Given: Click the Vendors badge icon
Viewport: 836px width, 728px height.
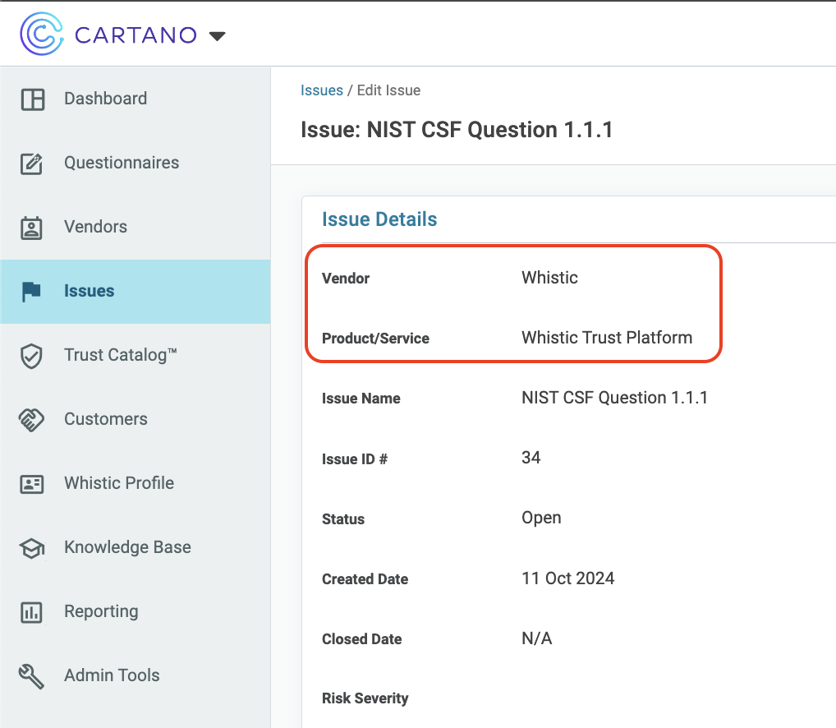Looking at the screenshot, I should coord(31,228).
